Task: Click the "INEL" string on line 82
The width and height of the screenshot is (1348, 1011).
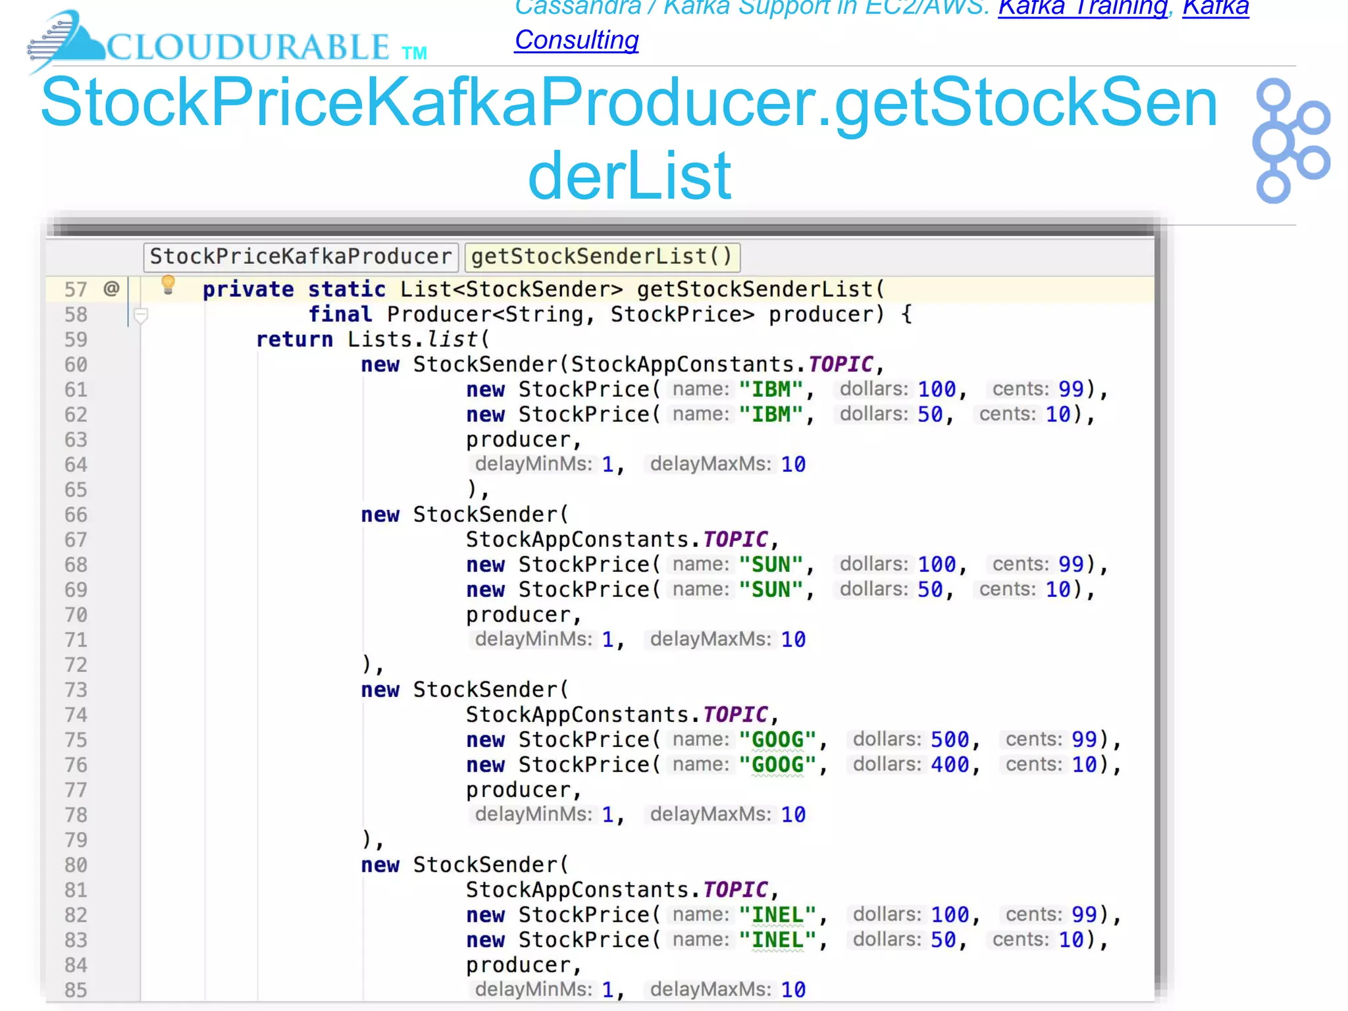Action: [777, 915]
